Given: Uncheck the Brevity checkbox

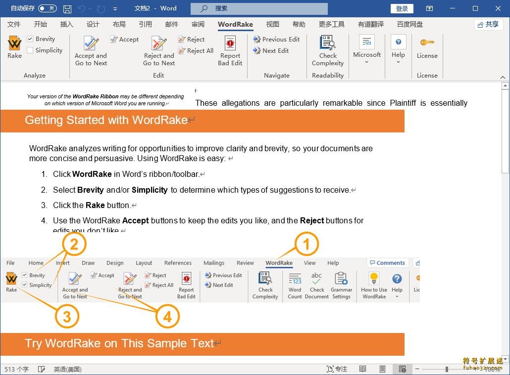Looking at the screenshot, I should (30, 39).
